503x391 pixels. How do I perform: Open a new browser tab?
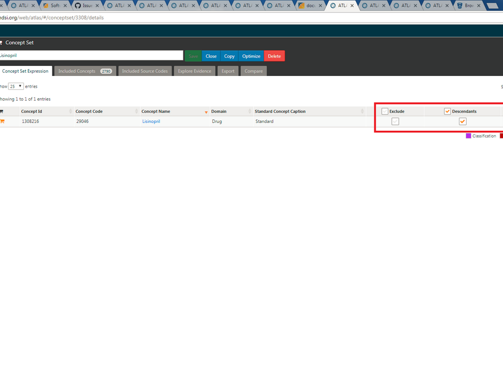(x=492, y=6)
